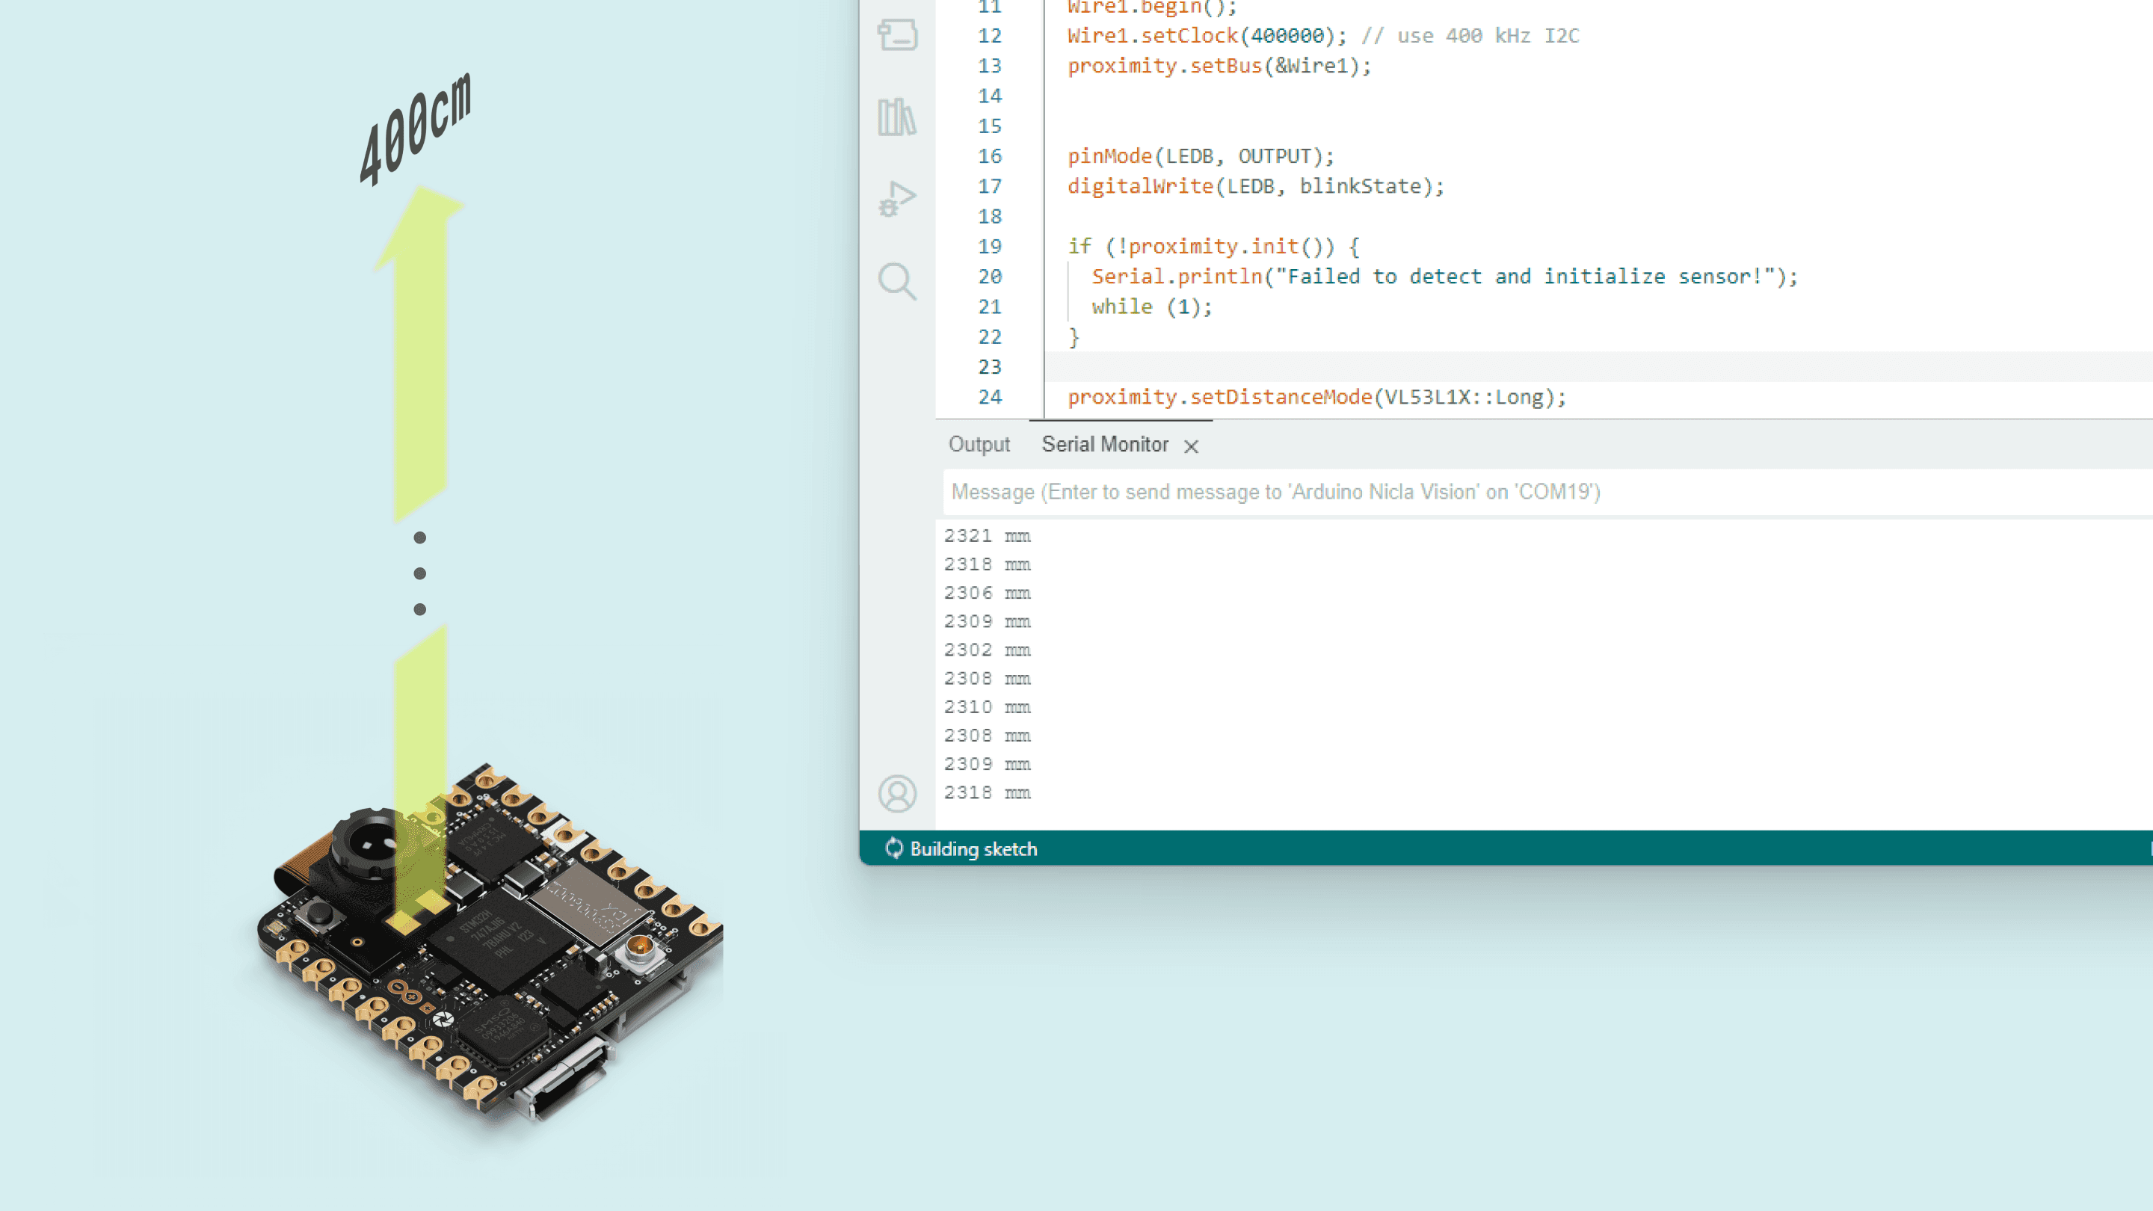Open the Library Manager sidebar icon
The image size is (2153, 1211).
coord(897,117)
